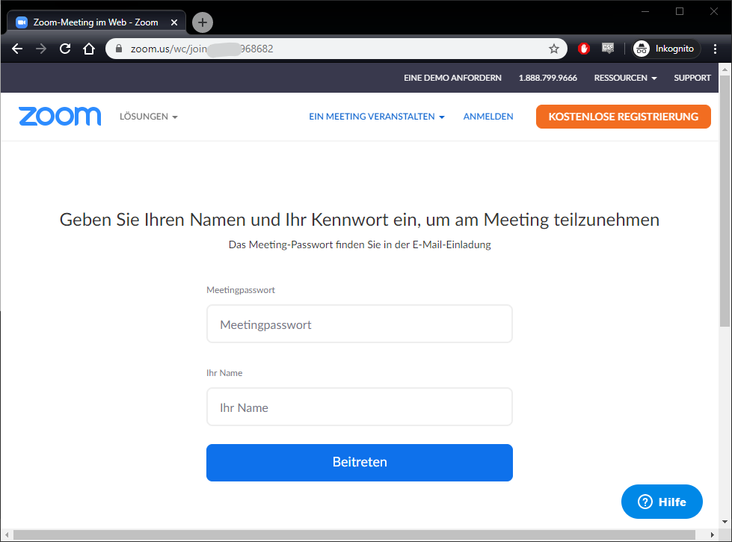Focus the Meetingpasswort input field
Screen dimensions: 732x542
click(x=360, y=324)
